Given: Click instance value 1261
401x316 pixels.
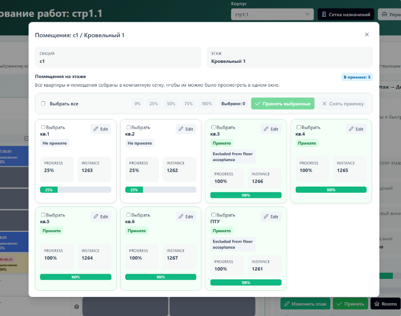Looking at the screenshot, I should [x=257, y=269].
